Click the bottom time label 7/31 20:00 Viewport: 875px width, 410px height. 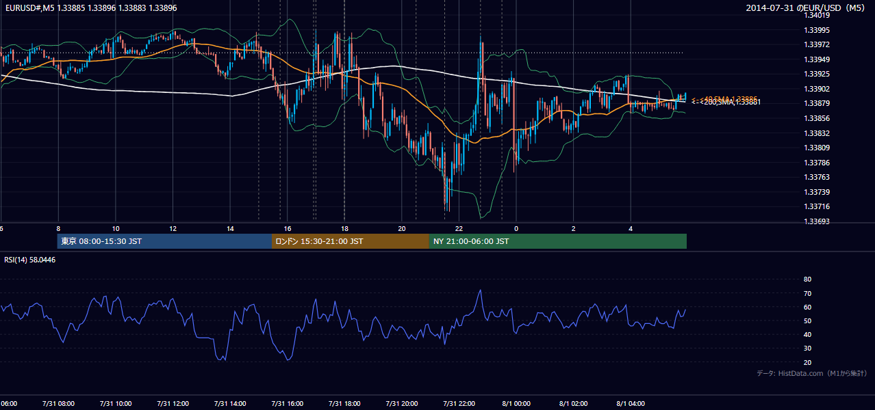(402, 404)
